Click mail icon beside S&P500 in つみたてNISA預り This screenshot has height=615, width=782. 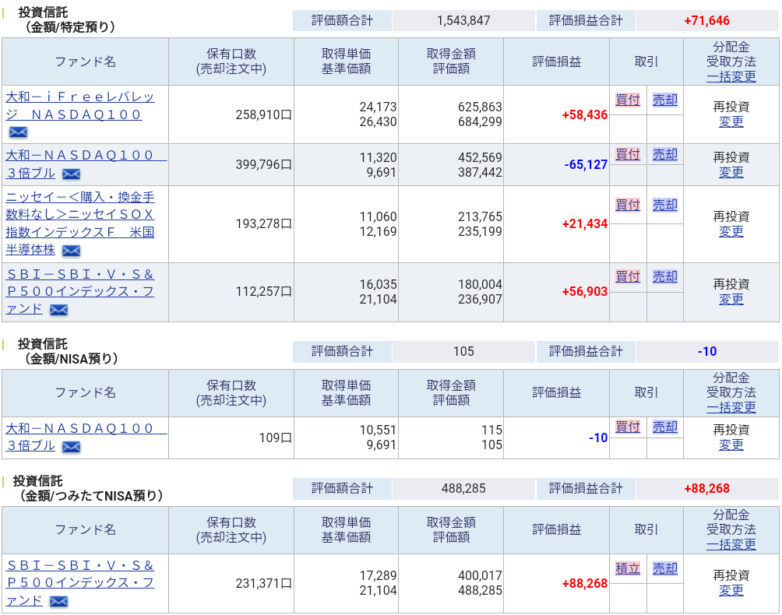point(59,602)
